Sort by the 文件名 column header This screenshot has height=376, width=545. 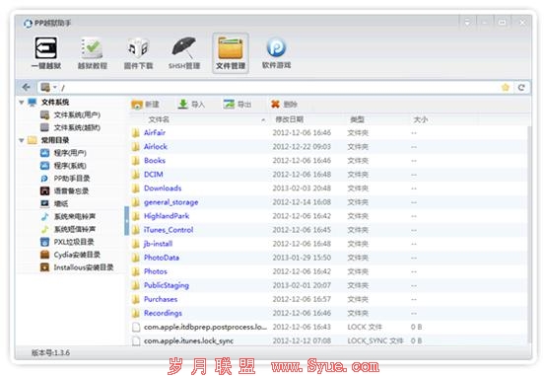click(x=159, y=119)
